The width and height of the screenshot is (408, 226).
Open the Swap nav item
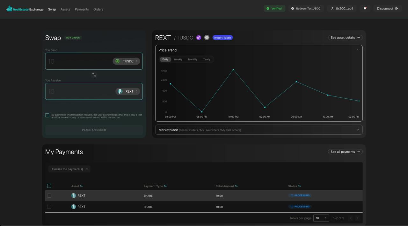click(x=52, y=9)
